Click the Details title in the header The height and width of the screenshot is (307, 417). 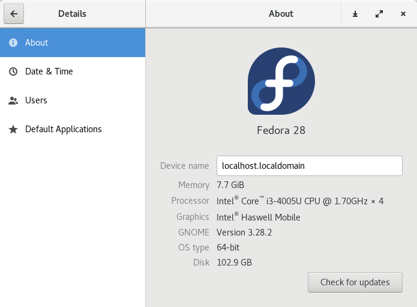[72, 14]
